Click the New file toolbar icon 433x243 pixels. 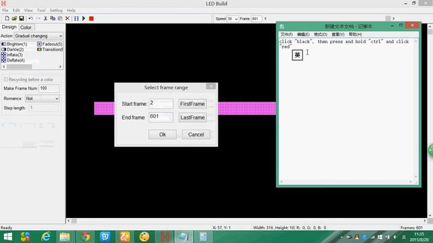7,18
